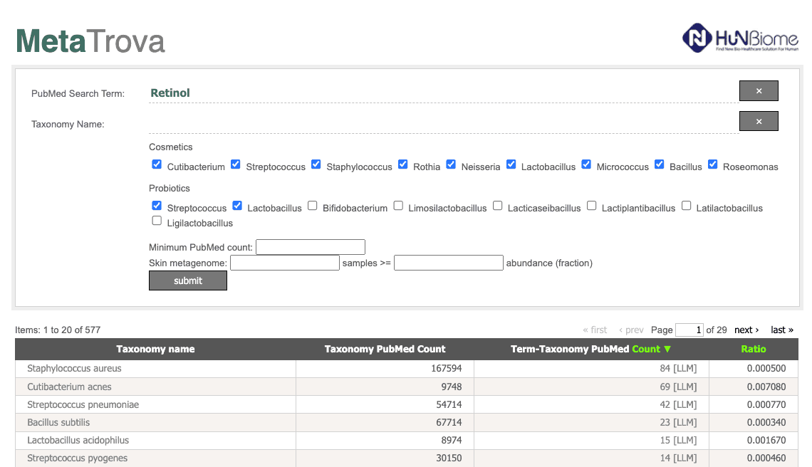
Task: Sort by Taxonomy PubMed Count header
Action: 385,349
